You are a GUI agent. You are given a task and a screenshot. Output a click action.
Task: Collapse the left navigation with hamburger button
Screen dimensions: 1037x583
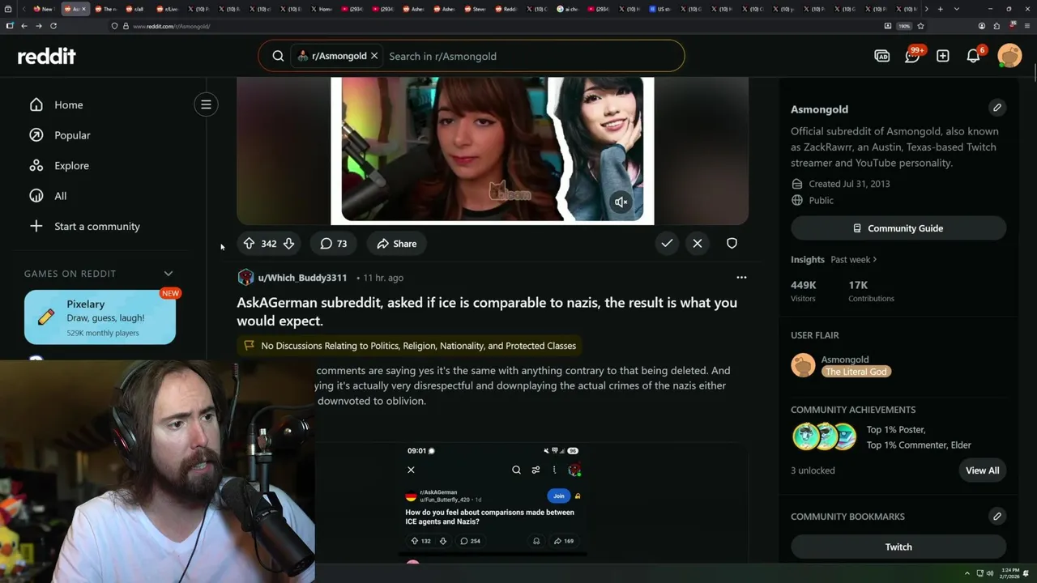pos(206,104)
